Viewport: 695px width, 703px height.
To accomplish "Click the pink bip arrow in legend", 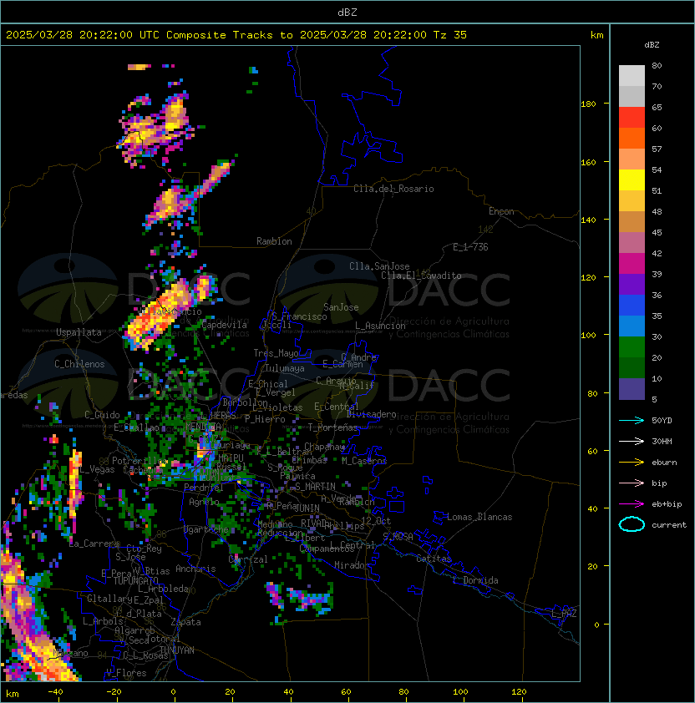I will coord(632,483).
